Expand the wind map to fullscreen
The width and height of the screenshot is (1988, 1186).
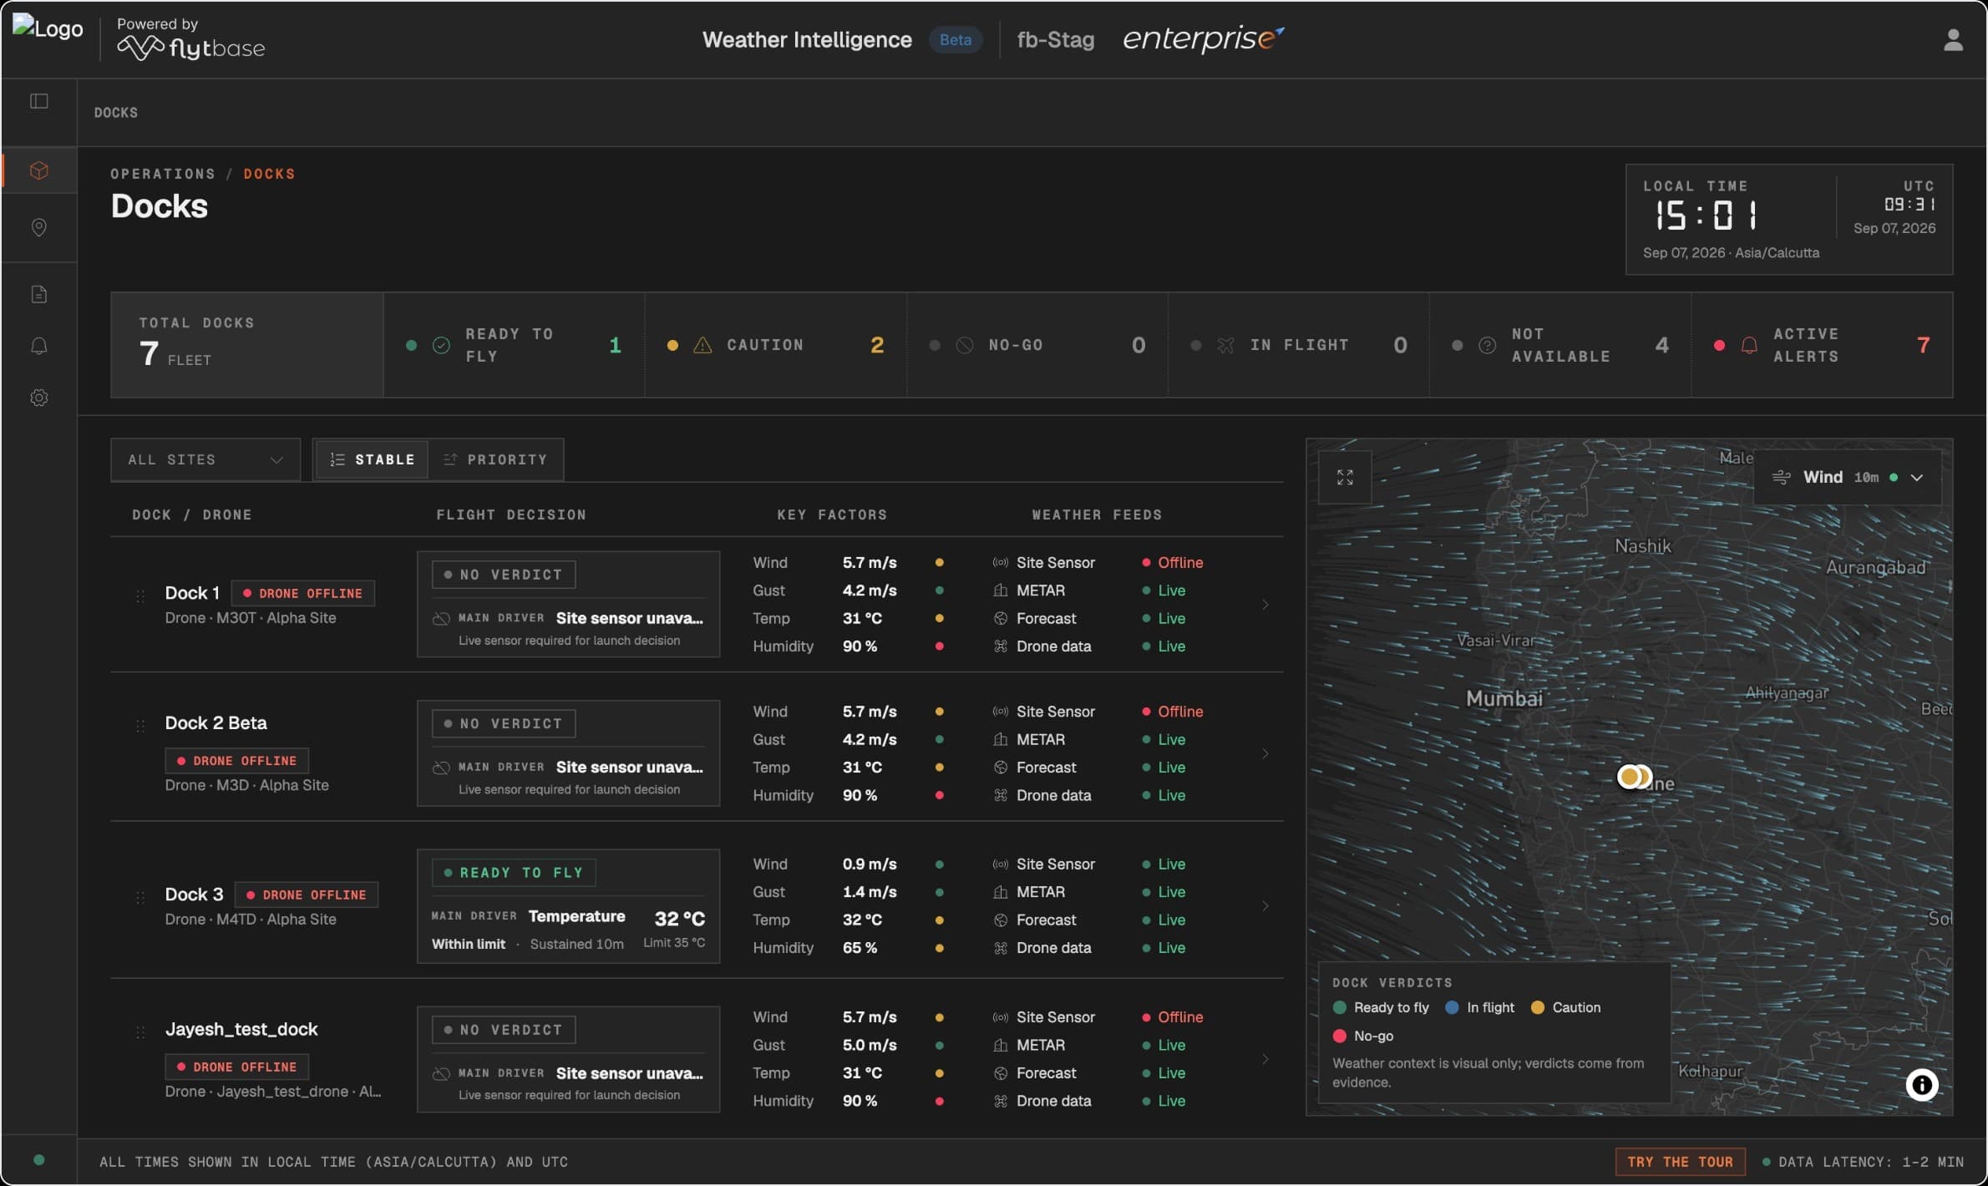point(1345,477)
